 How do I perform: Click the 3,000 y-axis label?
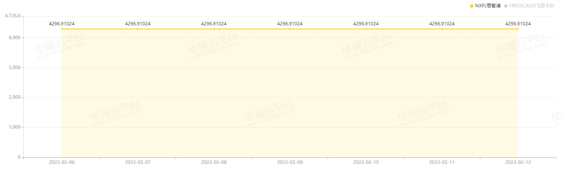coord(15,68)
